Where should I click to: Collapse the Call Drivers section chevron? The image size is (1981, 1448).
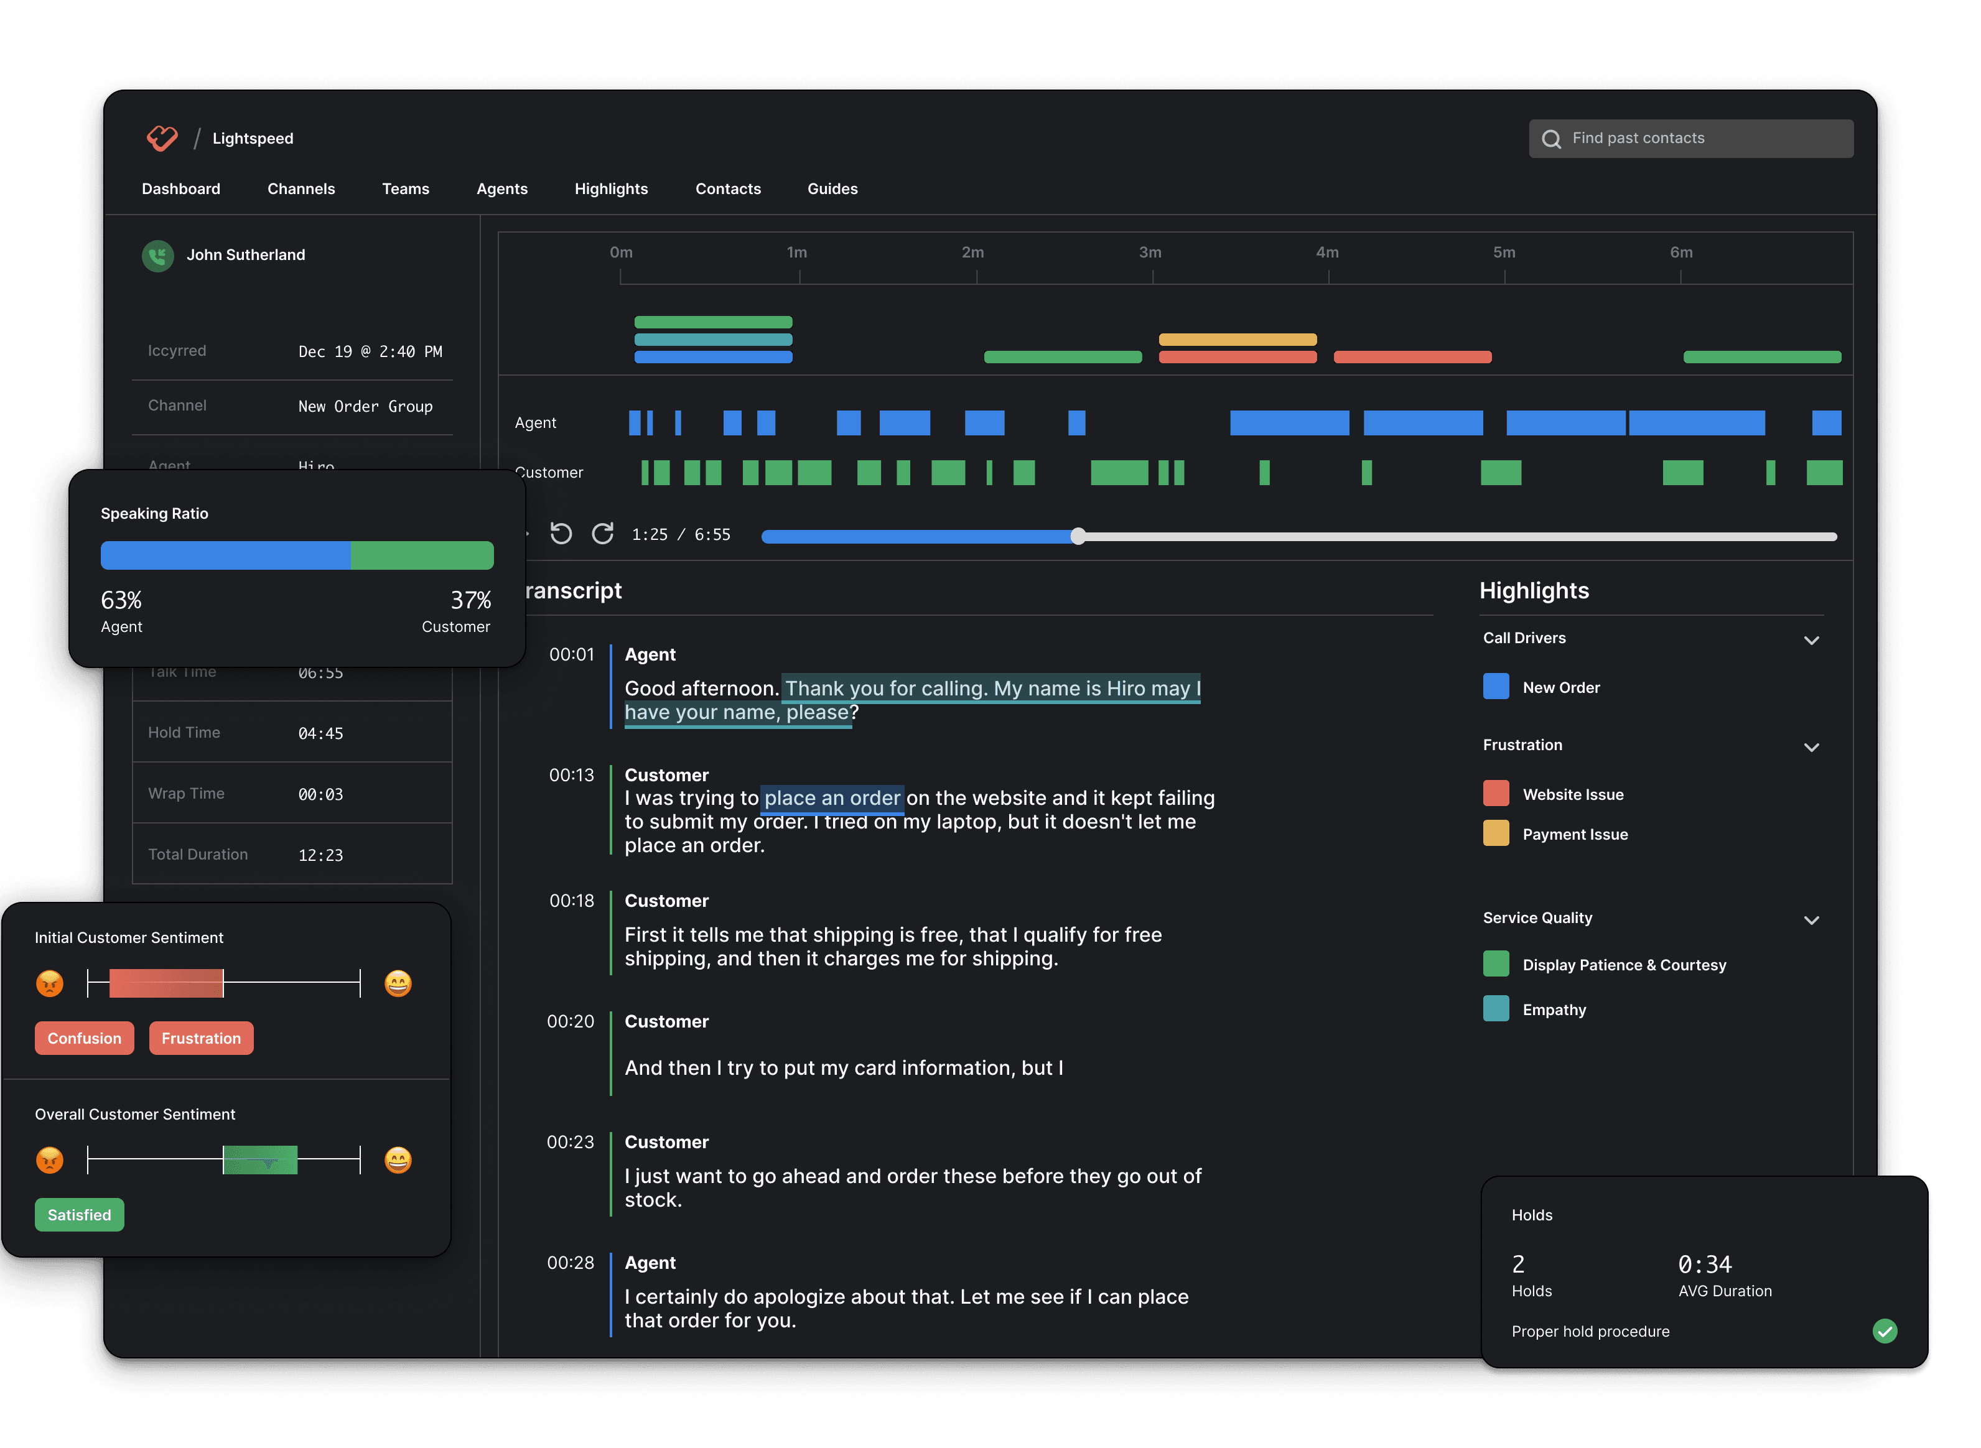[x=1811, y=640]
